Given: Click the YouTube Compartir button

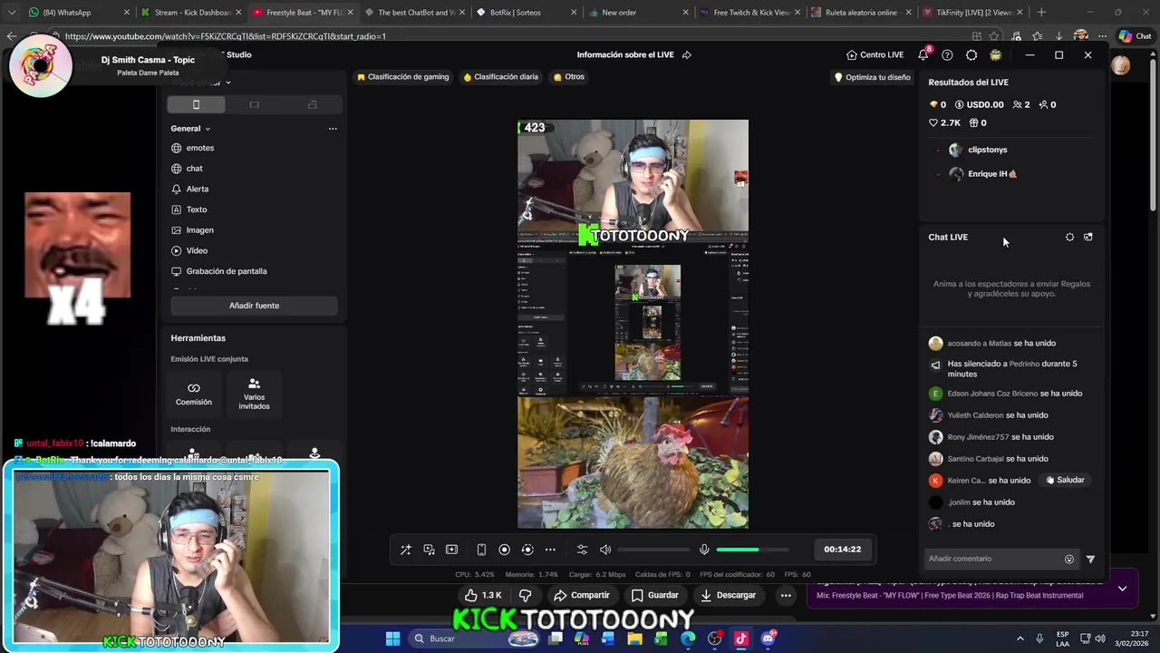Looking at the screenshot, I should click(x=581, y=596).
